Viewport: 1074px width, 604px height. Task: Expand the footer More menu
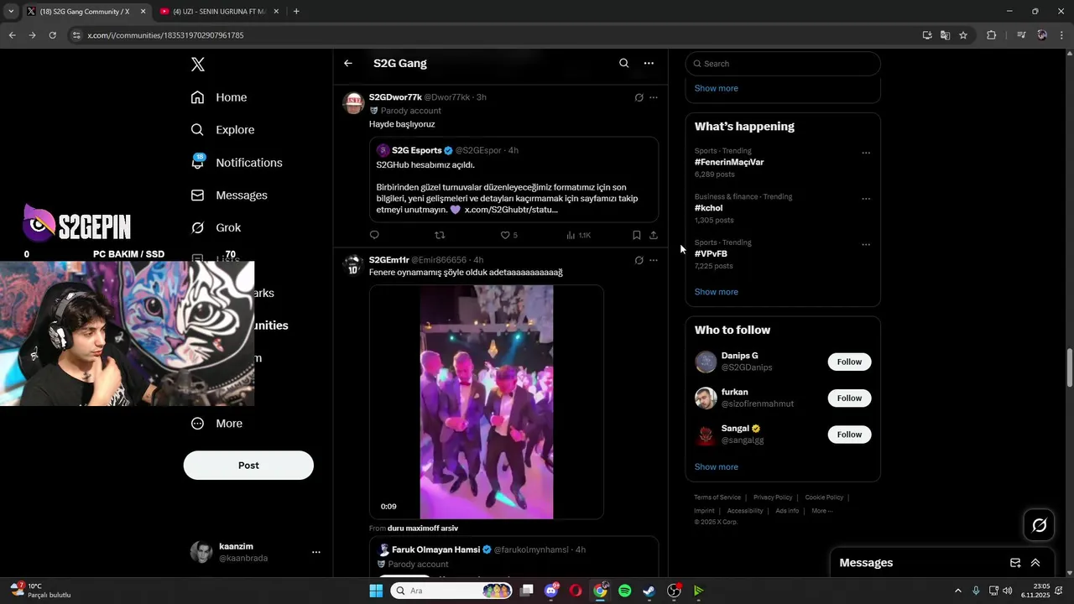[821, 511]
